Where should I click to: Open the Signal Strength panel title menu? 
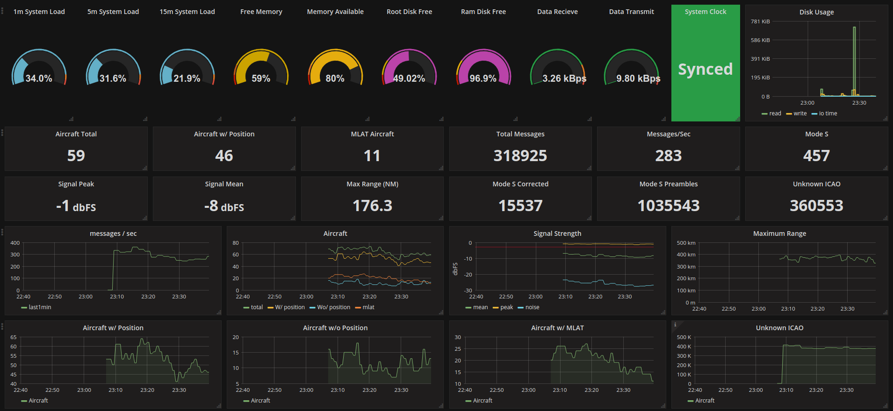[557, 234]
